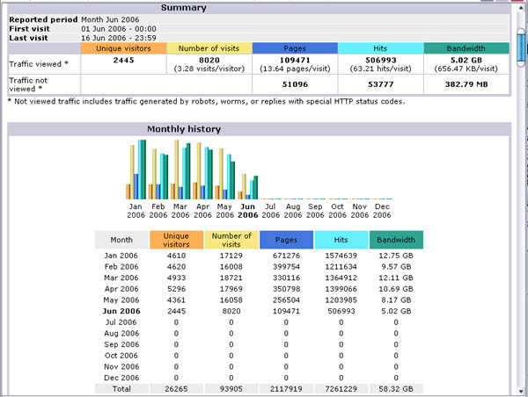Select the 58.32 GB total bandwidth cell
Image resolution: width=528 pixels, height=397 pixels.
click(395, 387)
